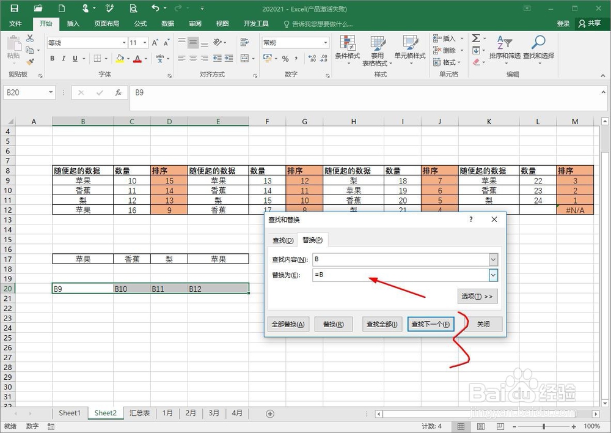Click Replace All (全部替换) button
The height and width of the screenshot is (433, 611).
pyautogui.click(x=288, y=324)
